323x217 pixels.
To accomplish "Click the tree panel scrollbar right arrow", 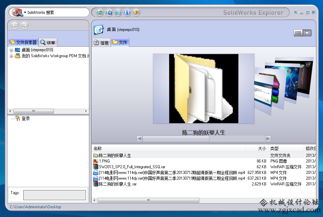I will pyautogui.click(x=86, y=111).
